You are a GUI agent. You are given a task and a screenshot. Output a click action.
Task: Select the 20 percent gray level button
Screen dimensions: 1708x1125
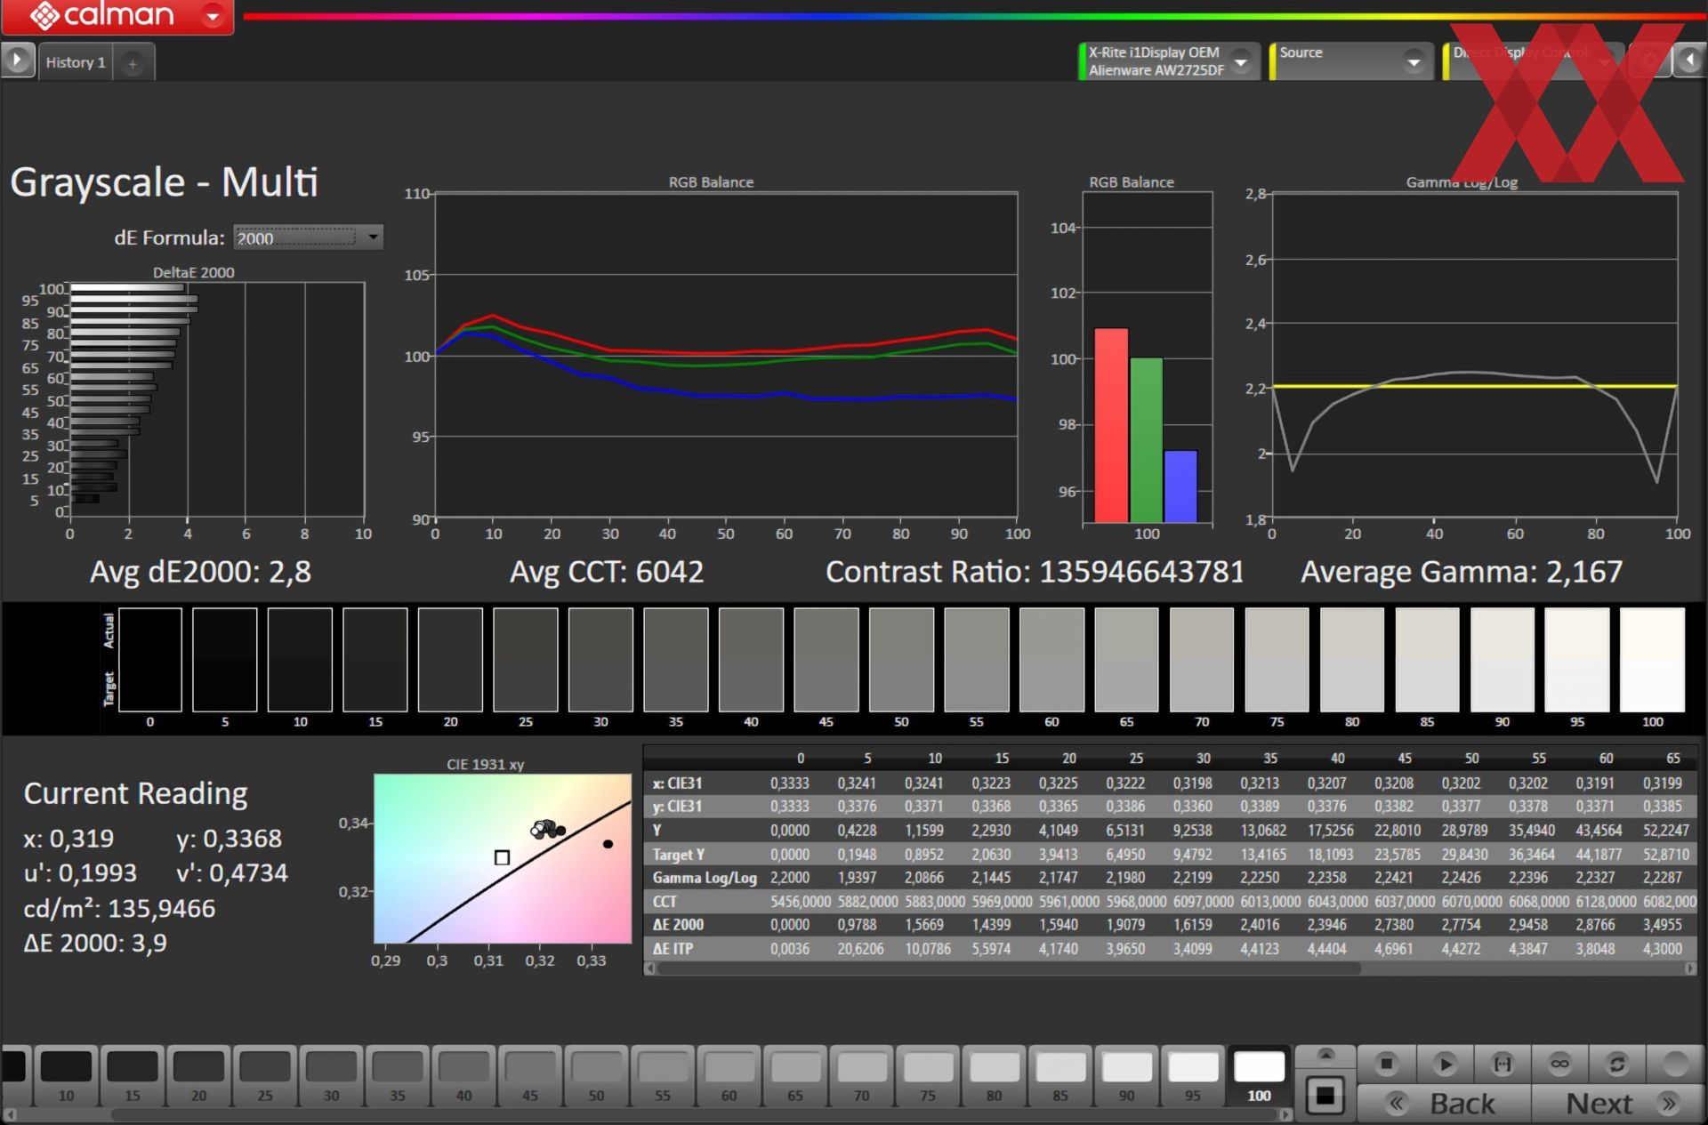pos(199,1076)
